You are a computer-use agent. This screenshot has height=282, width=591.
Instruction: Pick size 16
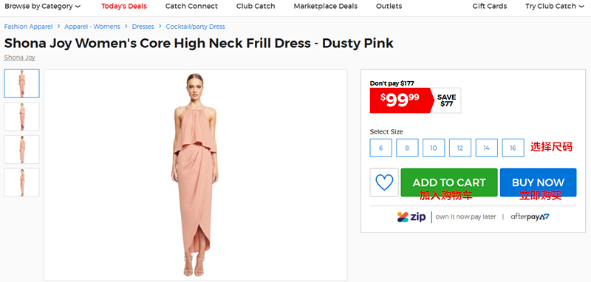click(513, 148)
